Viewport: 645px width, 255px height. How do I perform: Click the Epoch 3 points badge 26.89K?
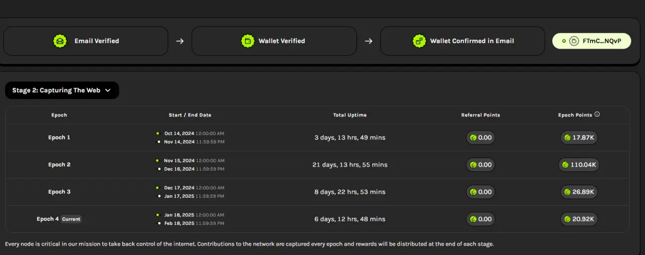[x=579, y=192]
